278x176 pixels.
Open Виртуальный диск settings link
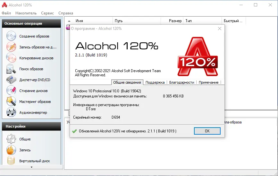[34, 161]
